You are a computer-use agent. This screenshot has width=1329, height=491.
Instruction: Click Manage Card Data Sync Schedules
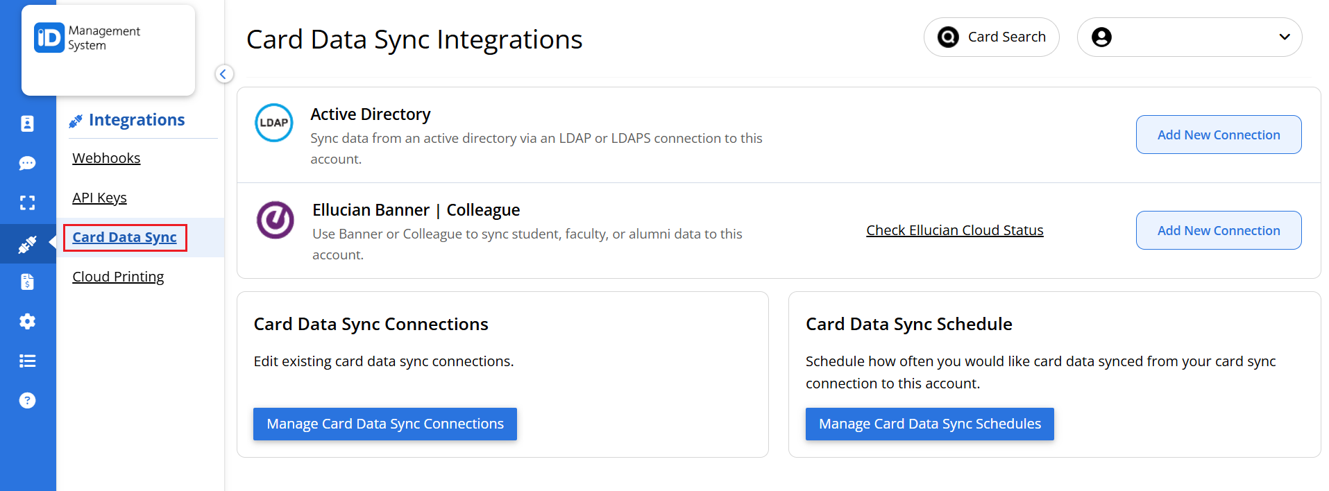(929, 424)
